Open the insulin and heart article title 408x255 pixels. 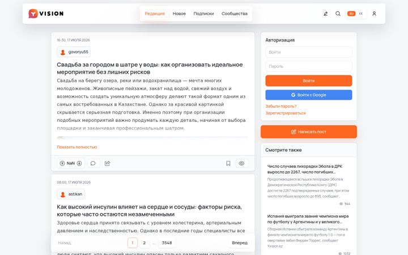(149, 210)
